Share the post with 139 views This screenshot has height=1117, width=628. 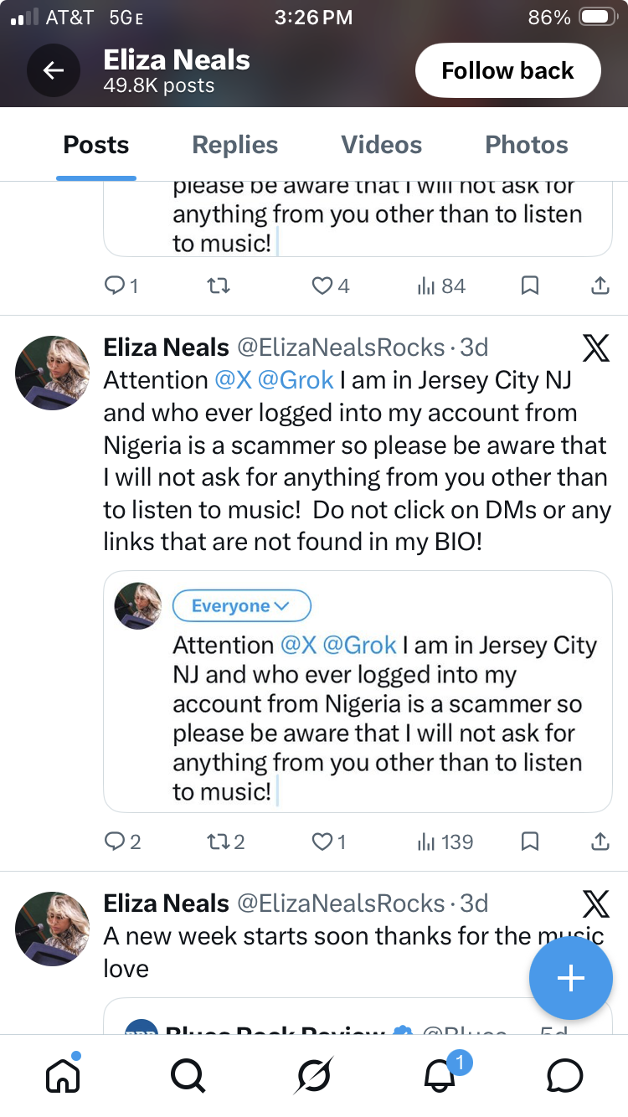coord(600,842)
